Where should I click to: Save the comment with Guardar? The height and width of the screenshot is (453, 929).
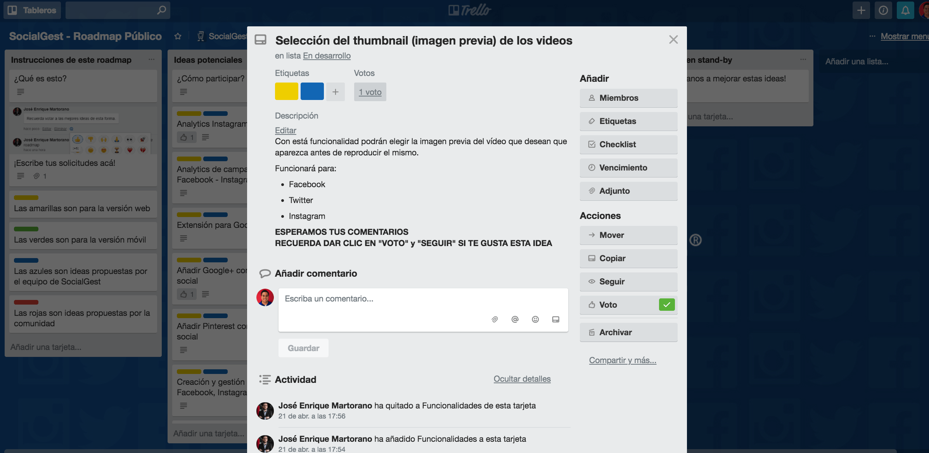tap(303, 348)
